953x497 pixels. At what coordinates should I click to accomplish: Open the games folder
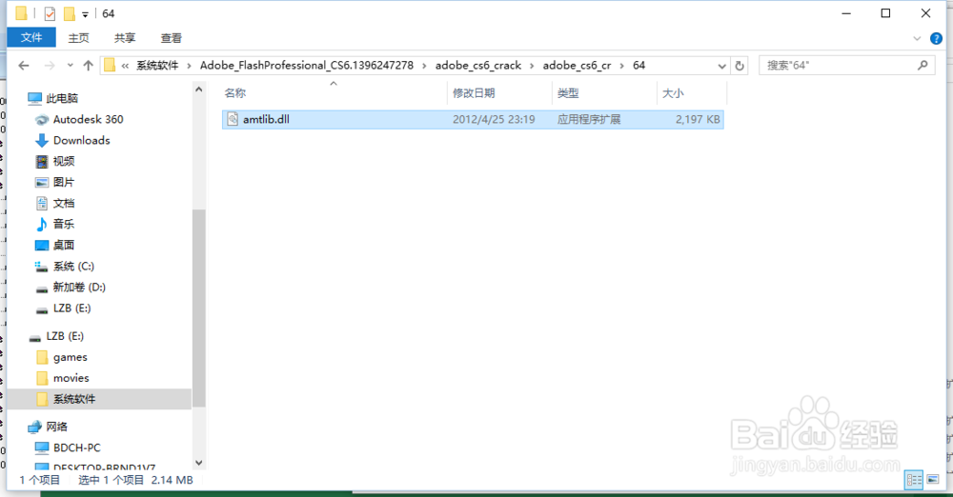click(70, 357)
